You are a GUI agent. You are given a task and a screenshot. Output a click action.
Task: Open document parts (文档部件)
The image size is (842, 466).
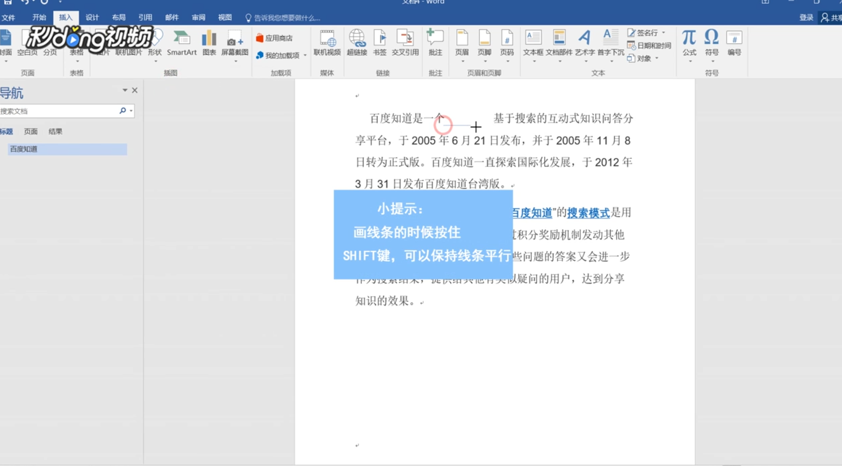[559, 46]
